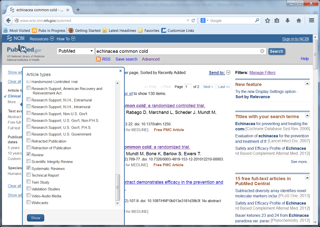The image size is (320, 227).
Task: Clear the PubMed search box text
Action: [x=262, y=51]
